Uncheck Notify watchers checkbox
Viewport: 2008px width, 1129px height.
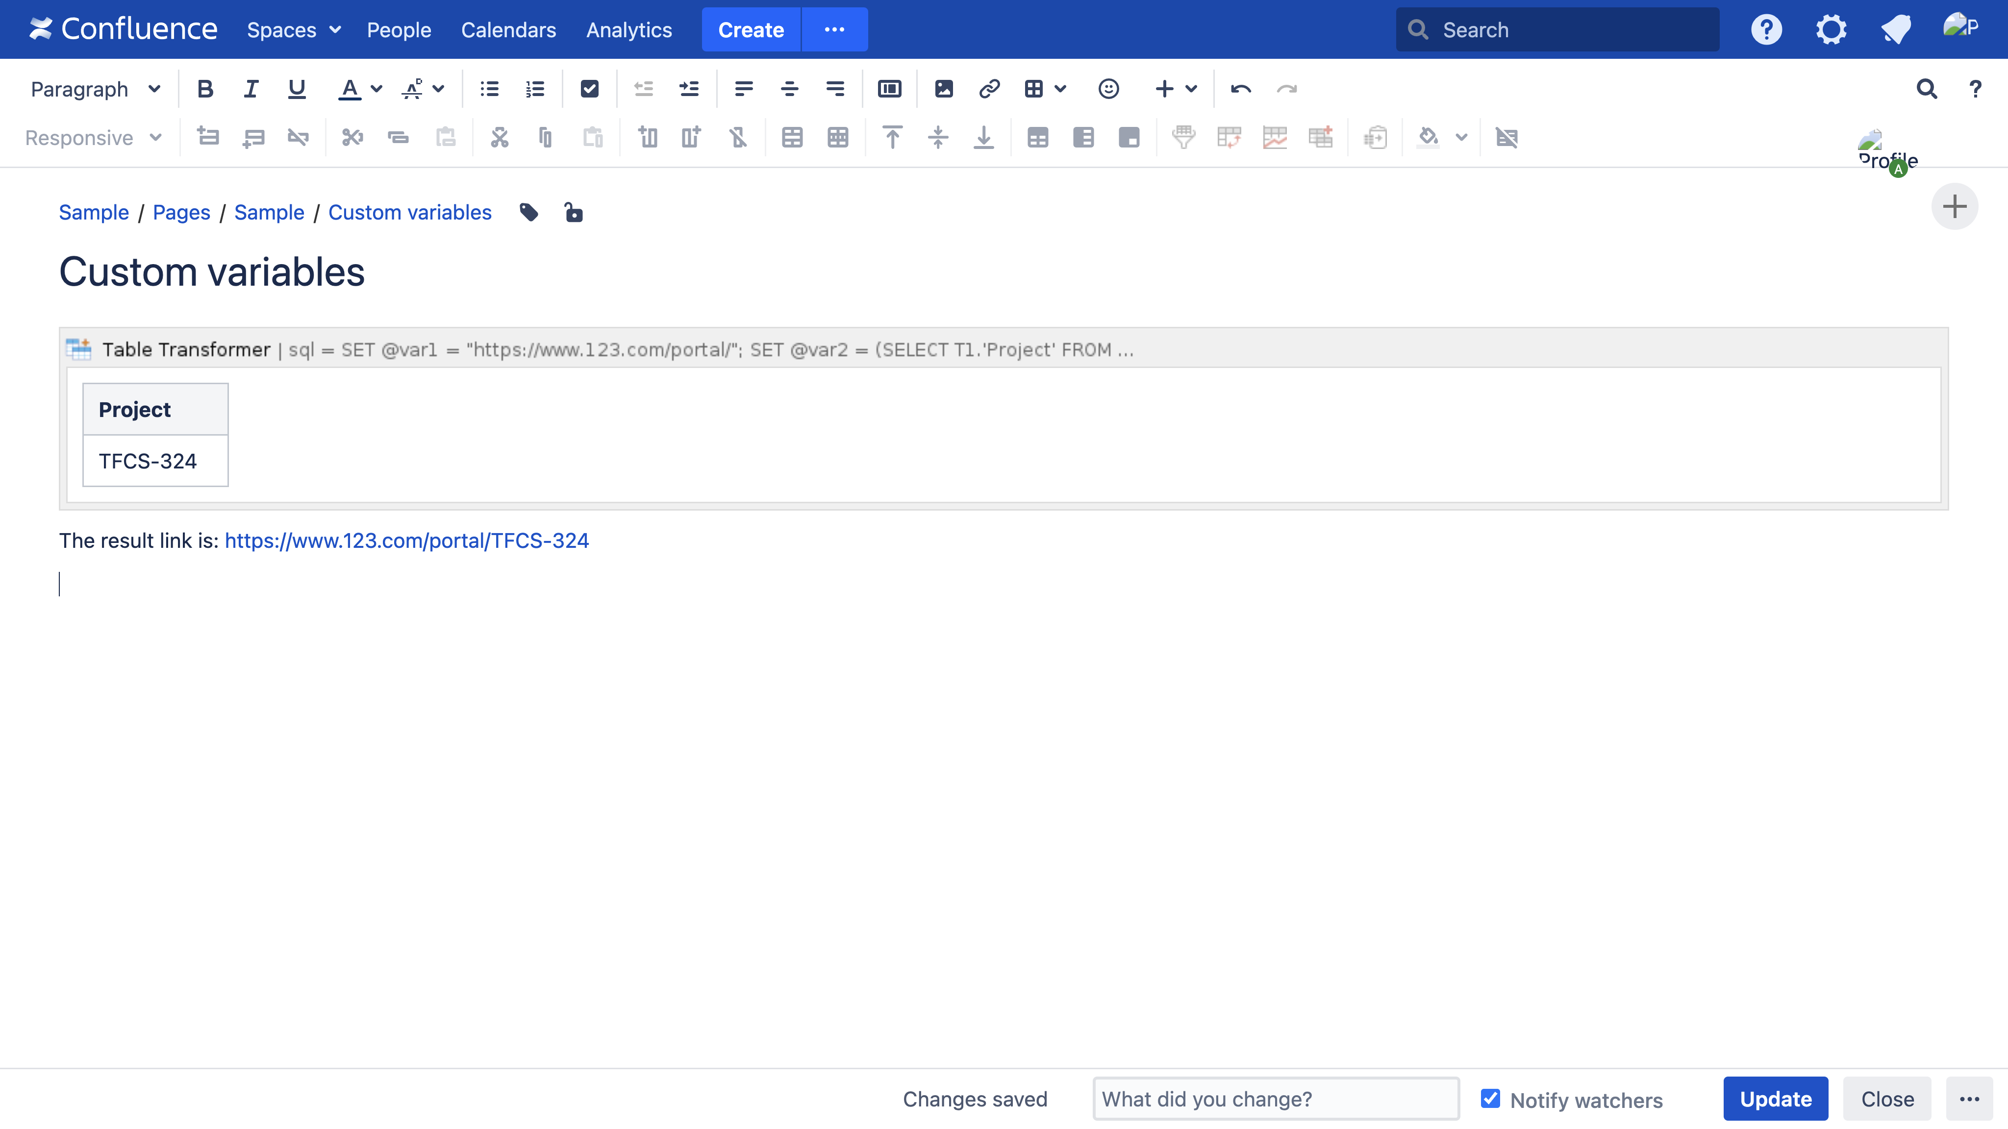1490,1098
